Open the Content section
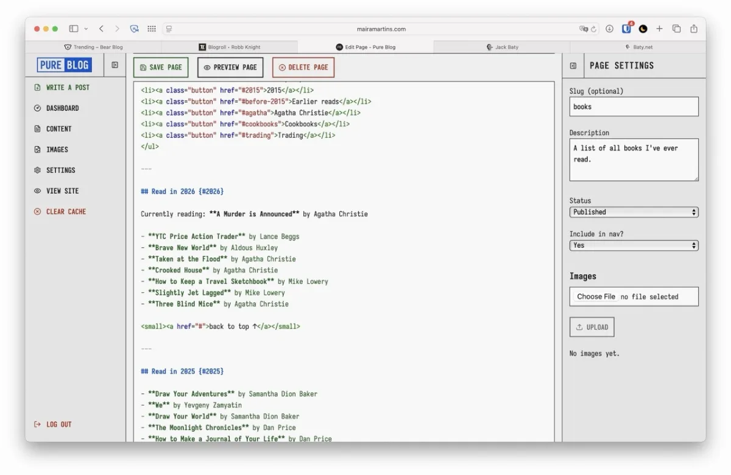The width and height of the screenshot is (731, 475). 59,129
